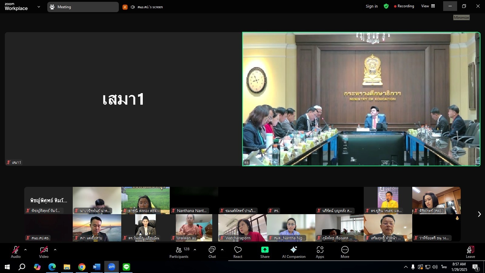Screen dimensions: 485x273
Task: Open the Chat panel
Action: coord(212,252)
